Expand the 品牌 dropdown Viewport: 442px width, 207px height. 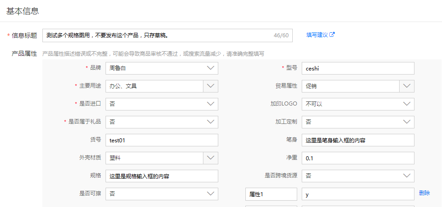pos(210,68)
